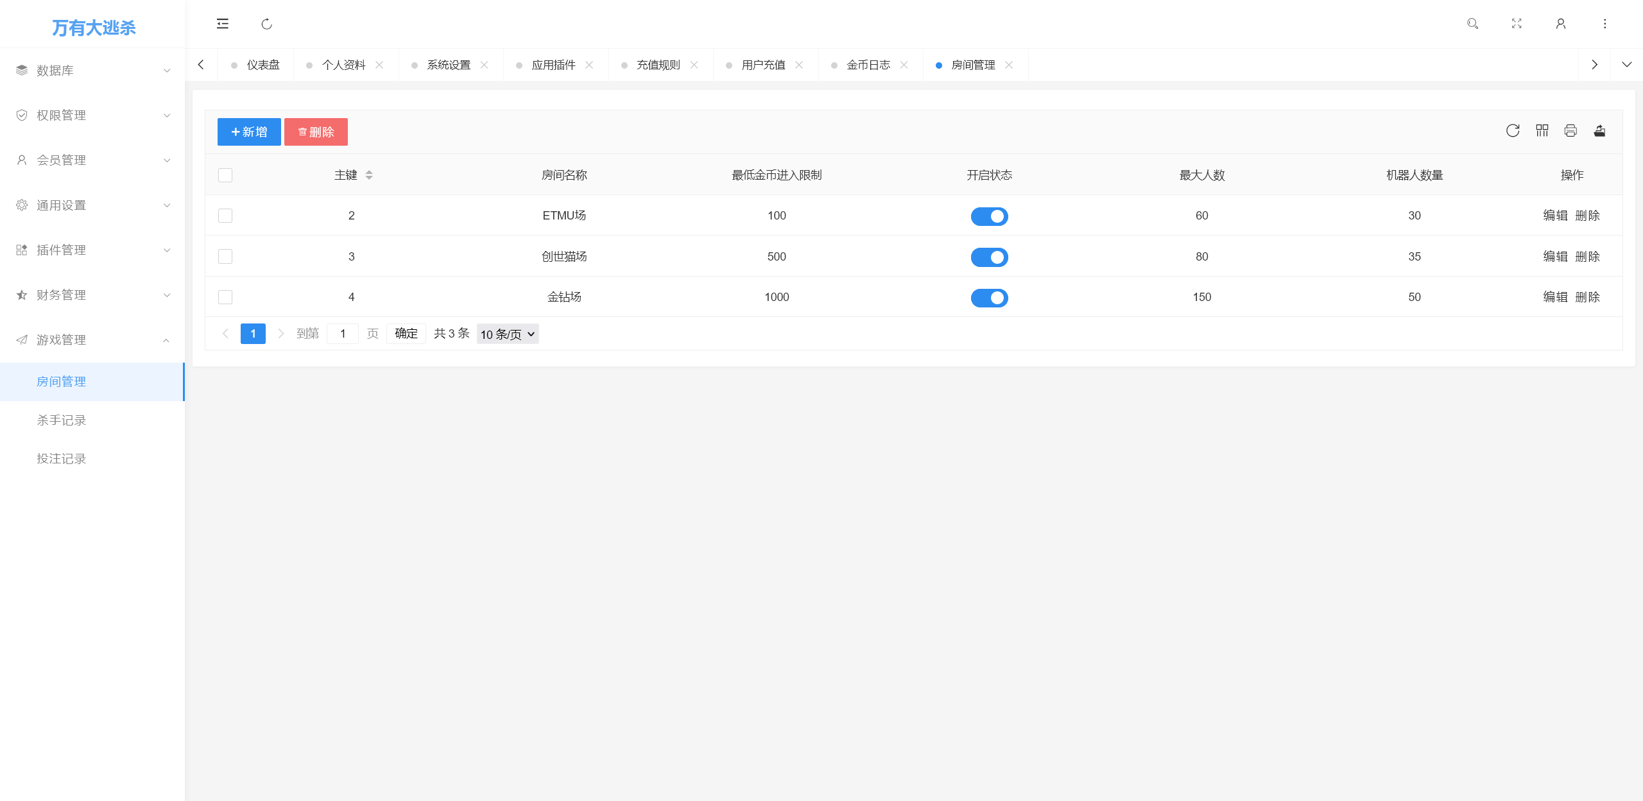Open search with the magnifier icon

1473,24
